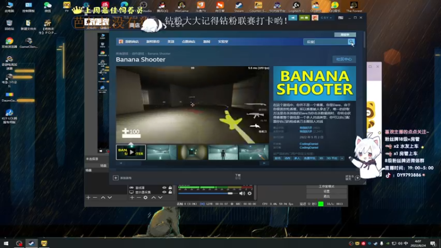The image size is (441, 248).
Task: Click the Steam store search magnifier icon
Action: pos(351,42)
